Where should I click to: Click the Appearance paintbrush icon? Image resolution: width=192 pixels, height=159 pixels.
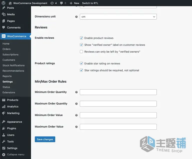[4, 122]
